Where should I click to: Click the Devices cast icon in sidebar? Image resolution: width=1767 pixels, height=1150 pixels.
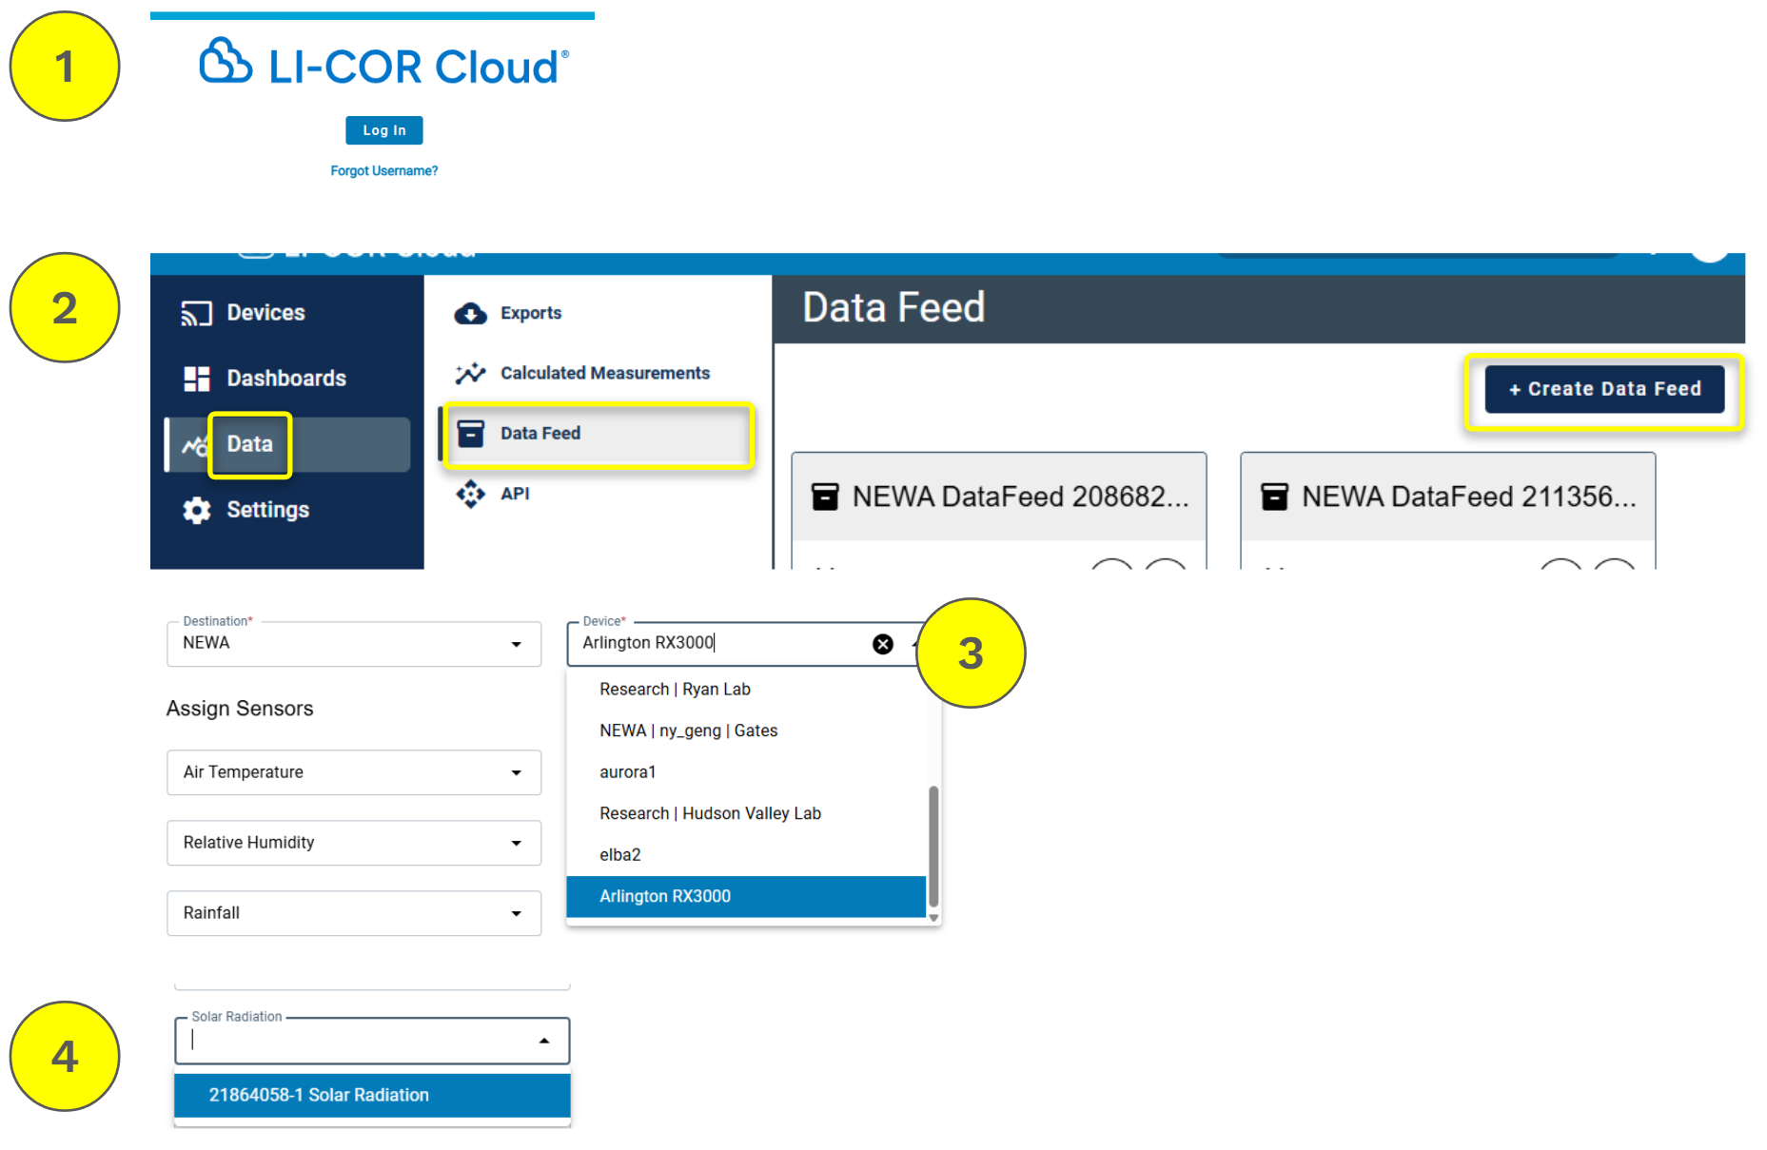click(196, 313)
